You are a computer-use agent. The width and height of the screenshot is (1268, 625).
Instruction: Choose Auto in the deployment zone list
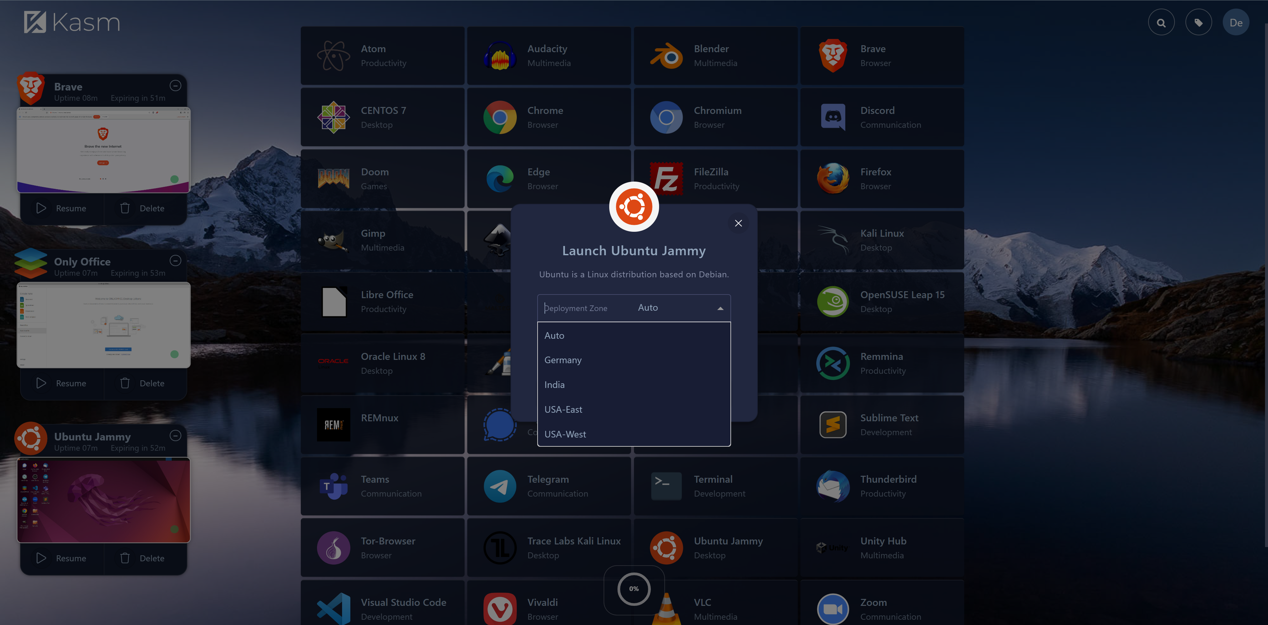[634, 336]
